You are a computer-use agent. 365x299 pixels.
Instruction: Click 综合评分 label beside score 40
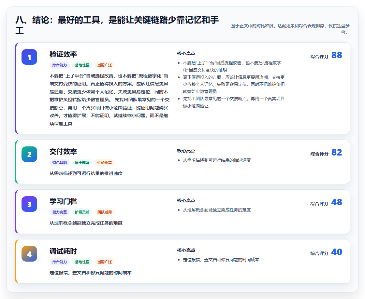(x=319, y=253)
